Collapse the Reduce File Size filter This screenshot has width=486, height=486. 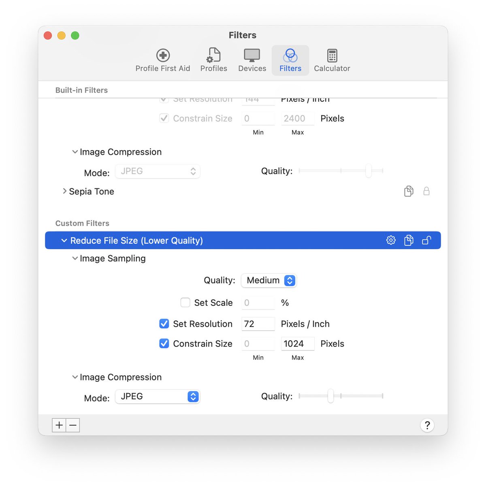click(64, 241)
